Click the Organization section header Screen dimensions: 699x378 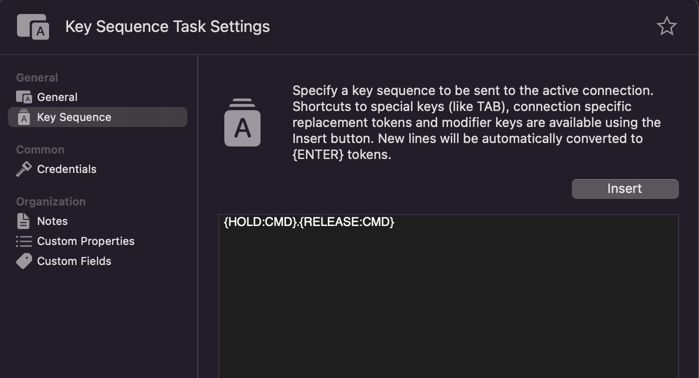coord(51,201)
